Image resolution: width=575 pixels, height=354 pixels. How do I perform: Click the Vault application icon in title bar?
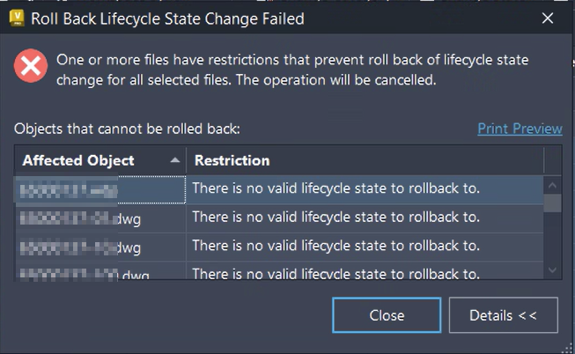point(17,18)
